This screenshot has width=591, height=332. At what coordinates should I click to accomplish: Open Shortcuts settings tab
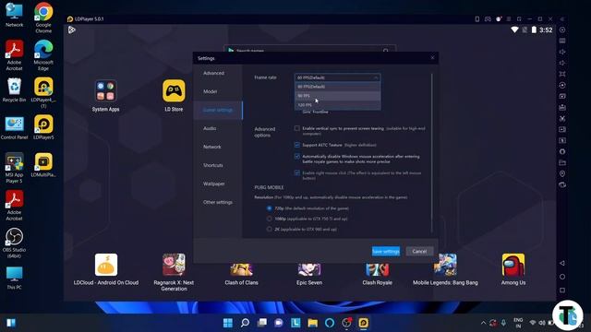pyautogui.click(x=218, y=165)
